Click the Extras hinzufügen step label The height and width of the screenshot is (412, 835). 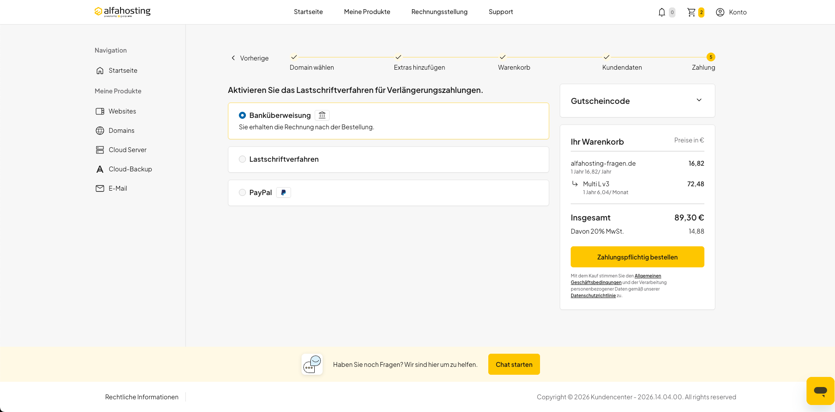(419, 67)
